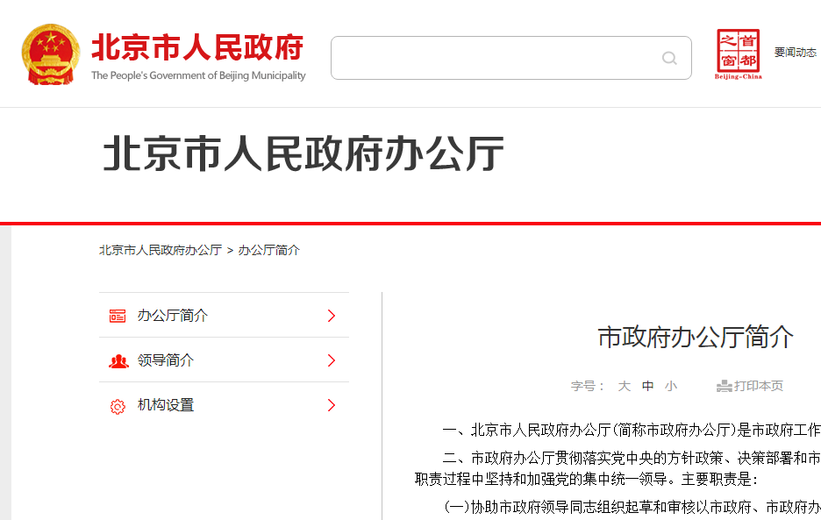Click the people icon beside 领导简介
The height and width of the screenshot is (520, 821).
click(x=117, y=360)
